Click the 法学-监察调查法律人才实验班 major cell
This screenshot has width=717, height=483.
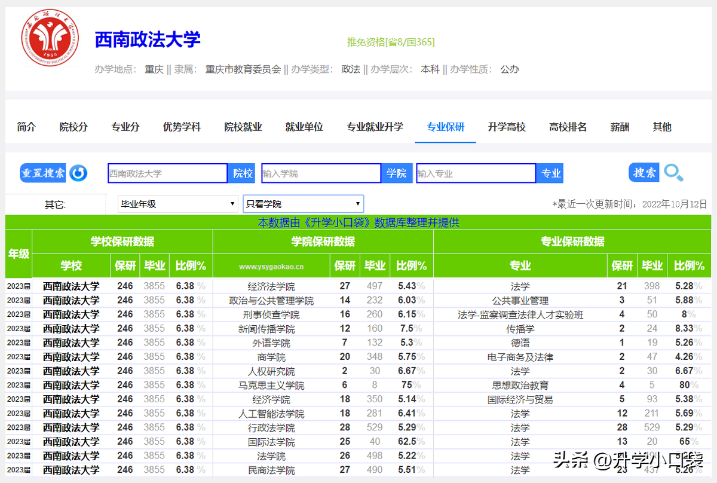[x=520, y=314]
